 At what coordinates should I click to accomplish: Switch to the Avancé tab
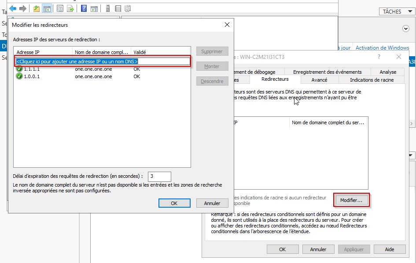click(320, 79)
